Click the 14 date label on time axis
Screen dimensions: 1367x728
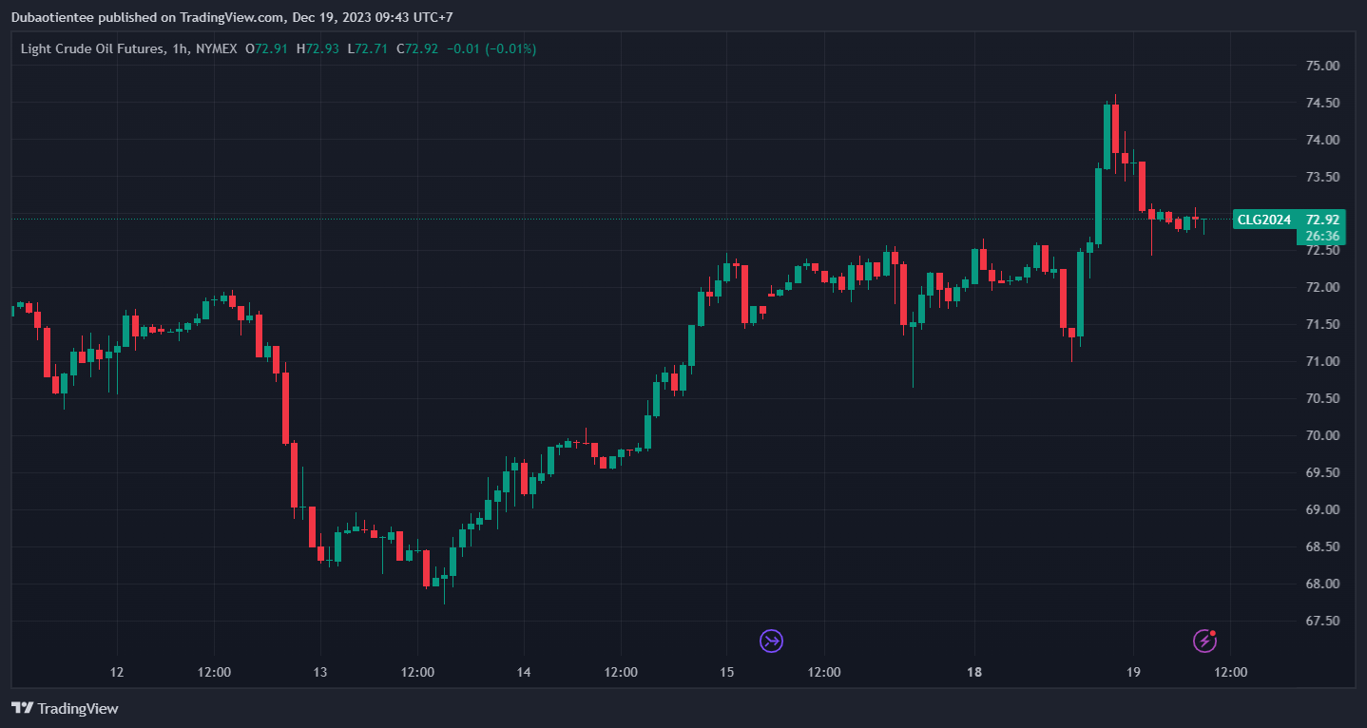(524, 672)
